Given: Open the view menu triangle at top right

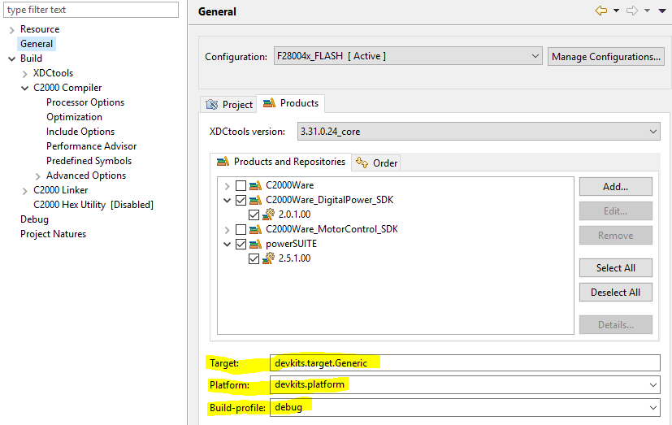Looking at the screenshot, I should pos(662,11).
